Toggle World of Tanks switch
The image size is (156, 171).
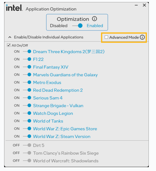tap(27, 121)
